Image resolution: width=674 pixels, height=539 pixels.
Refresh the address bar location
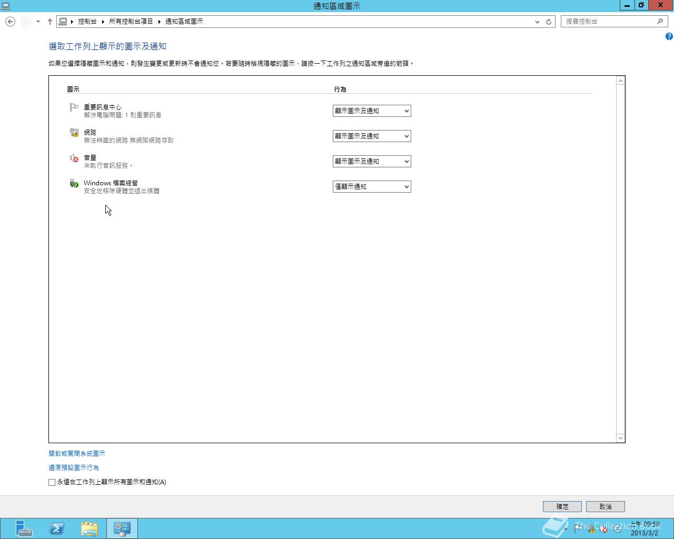549,22
